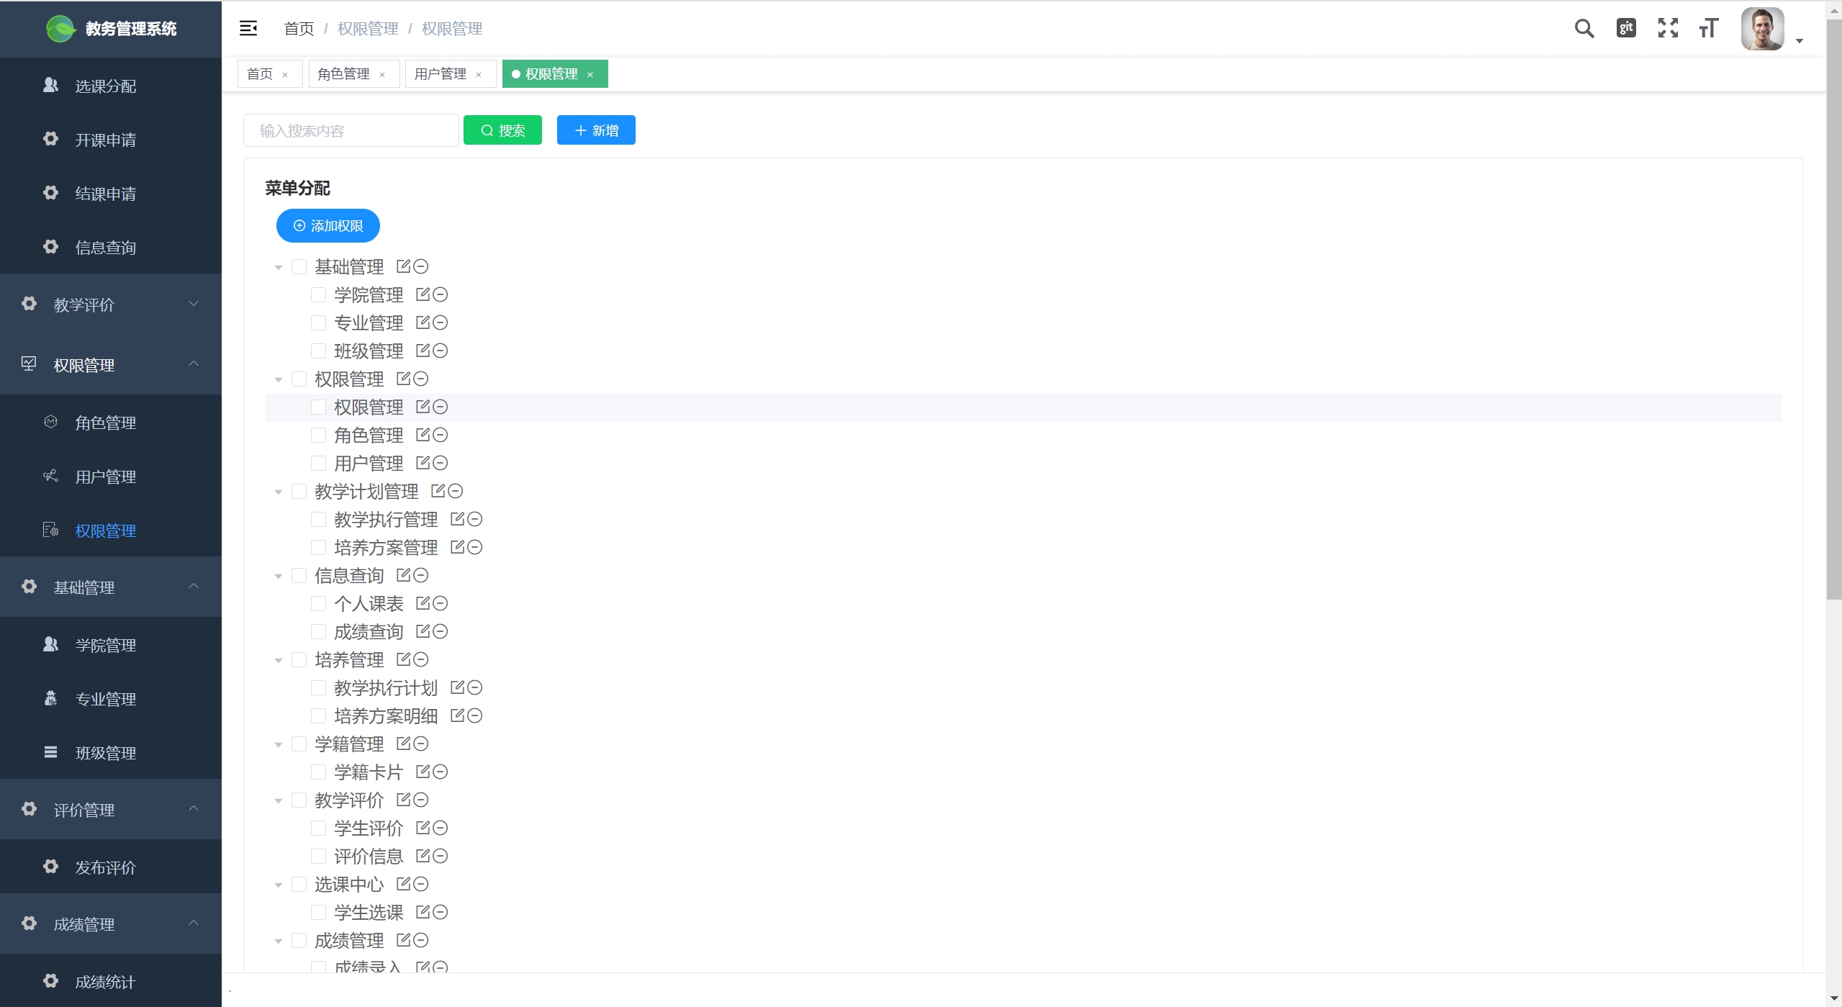Click delete icon beside 个人课表
Viewport: 1842px width, 1007px height.
coord(441,603)
